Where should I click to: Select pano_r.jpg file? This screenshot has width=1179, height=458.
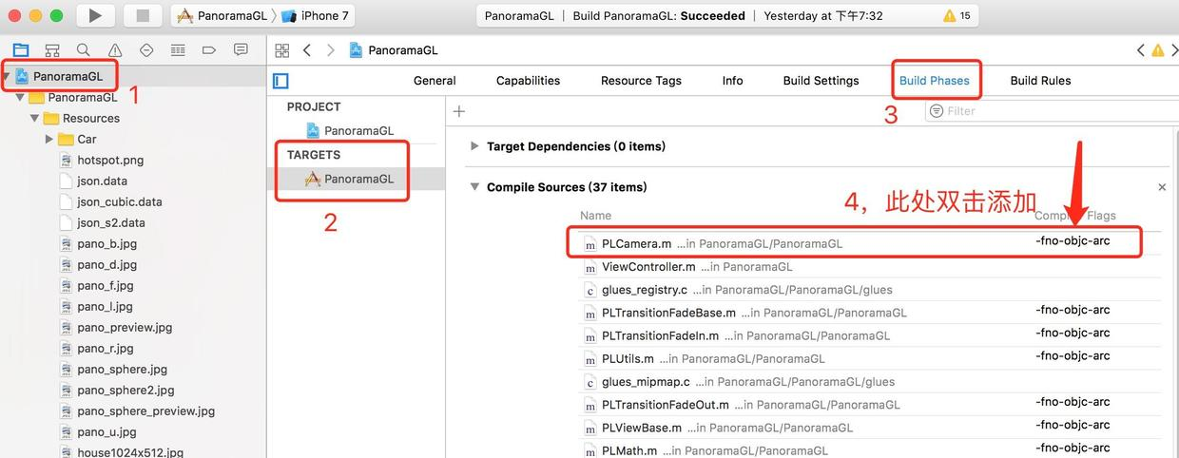click(106, 348)
